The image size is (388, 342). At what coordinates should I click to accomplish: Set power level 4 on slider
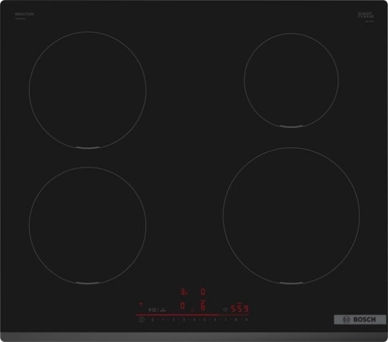pos(194,320)
